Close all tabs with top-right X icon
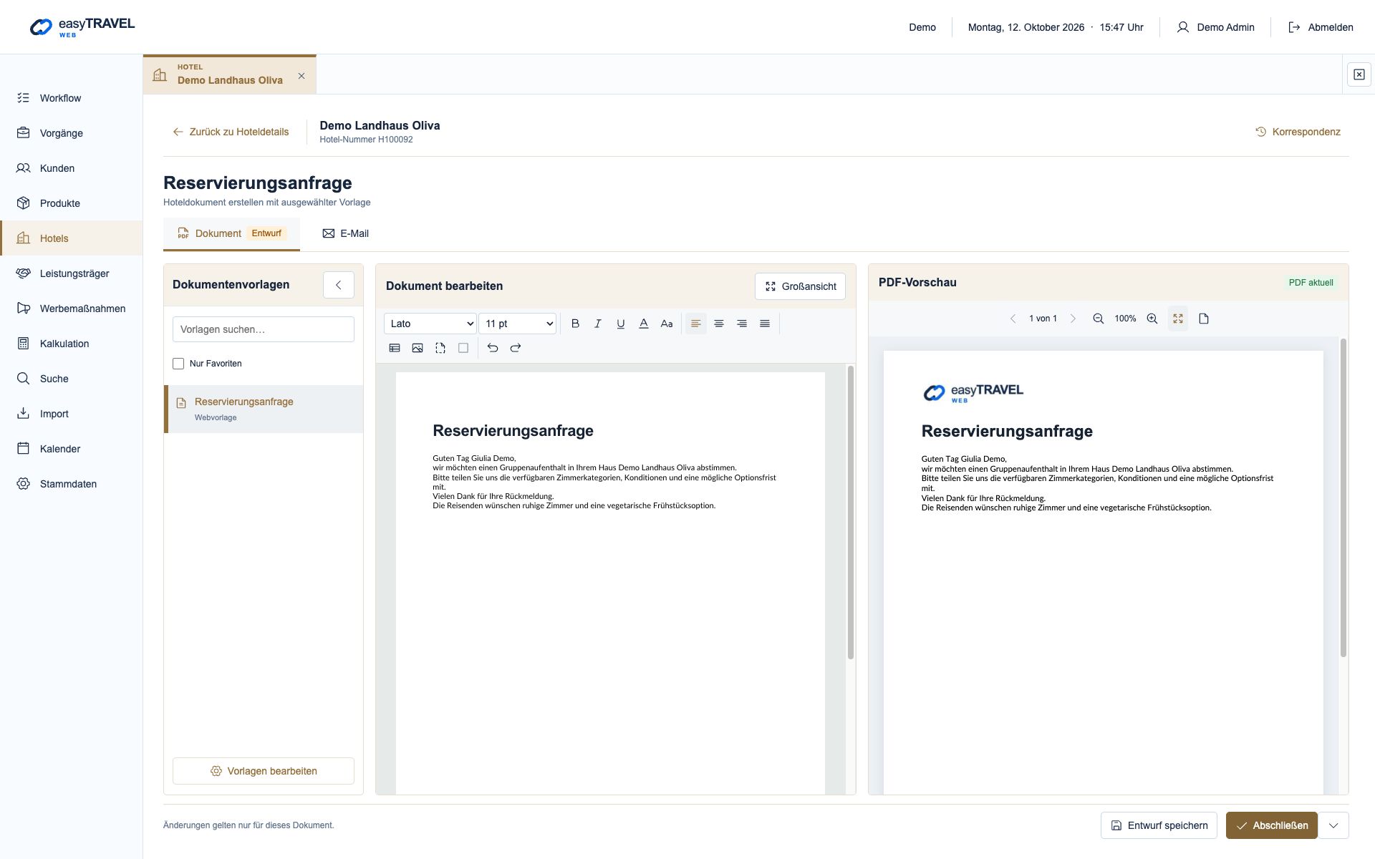The height and width of the screenshot is (859, 1375). tap(1359, 74)
